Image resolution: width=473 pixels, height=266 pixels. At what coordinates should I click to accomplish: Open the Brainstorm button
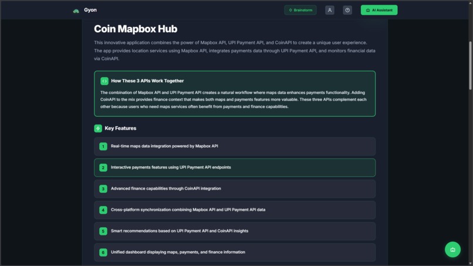point(300,10)
